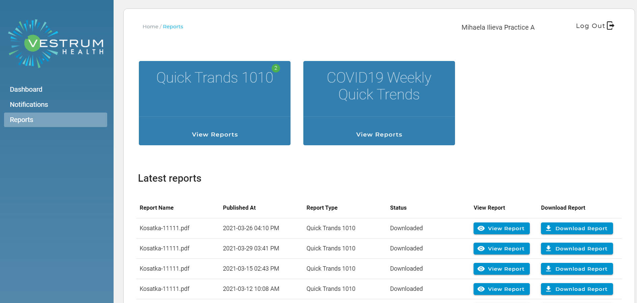Click the Download Report column header

pyautogui.click(x=563, y=208)
